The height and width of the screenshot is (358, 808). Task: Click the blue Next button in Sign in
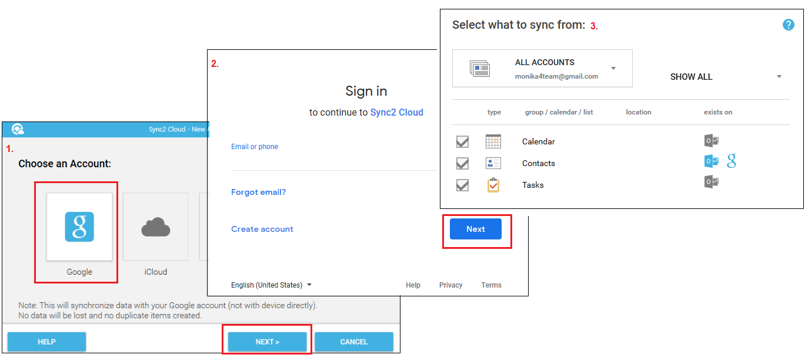[476, 229]
